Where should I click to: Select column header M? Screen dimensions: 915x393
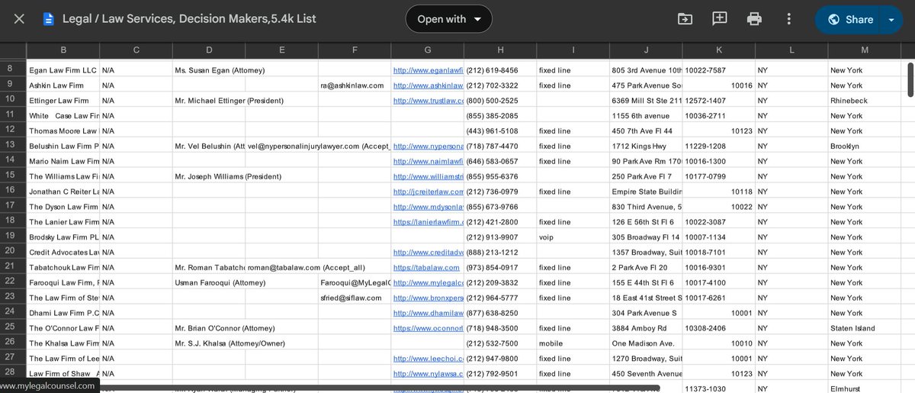865,50
